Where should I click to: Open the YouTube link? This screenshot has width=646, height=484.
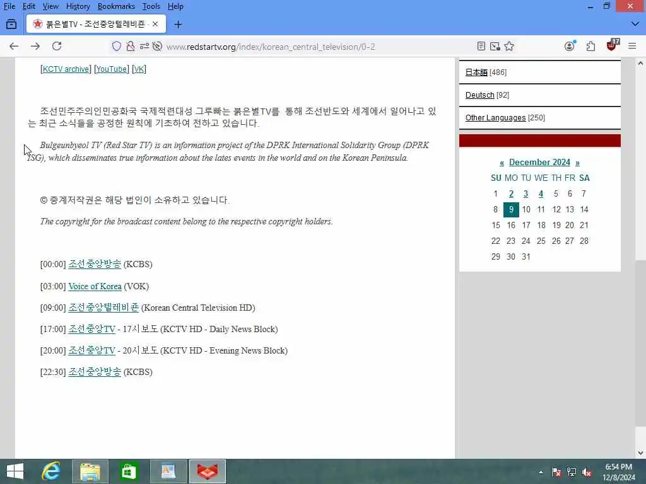112,69
